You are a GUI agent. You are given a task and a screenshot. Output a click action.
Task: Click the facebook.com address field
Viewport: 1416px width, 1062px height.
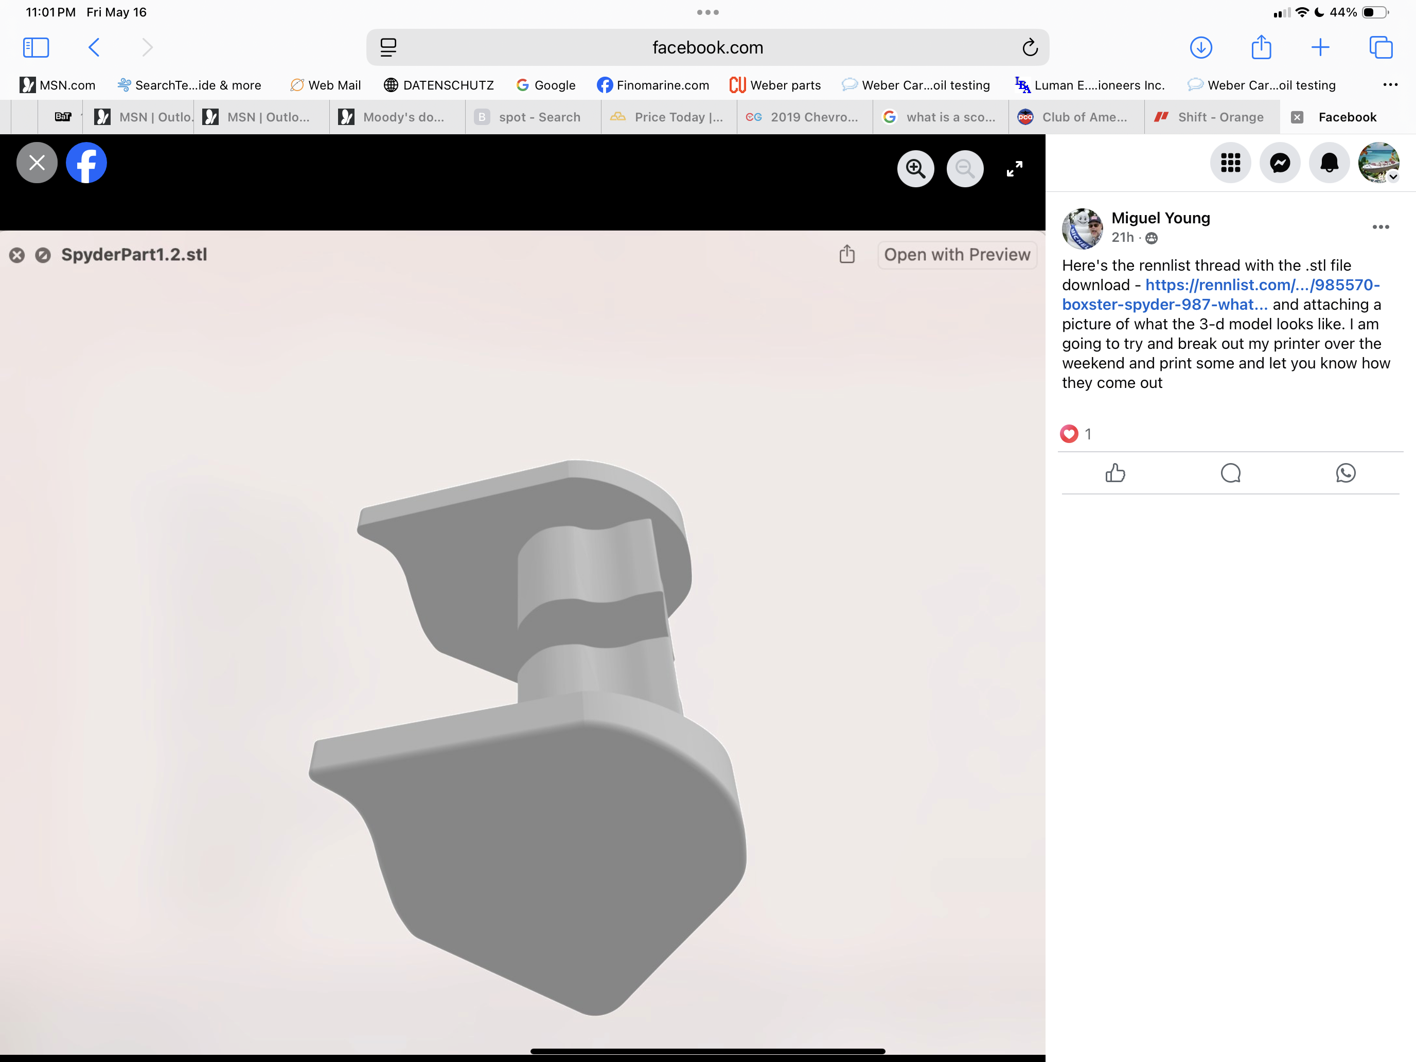click(x=707, y=47)
